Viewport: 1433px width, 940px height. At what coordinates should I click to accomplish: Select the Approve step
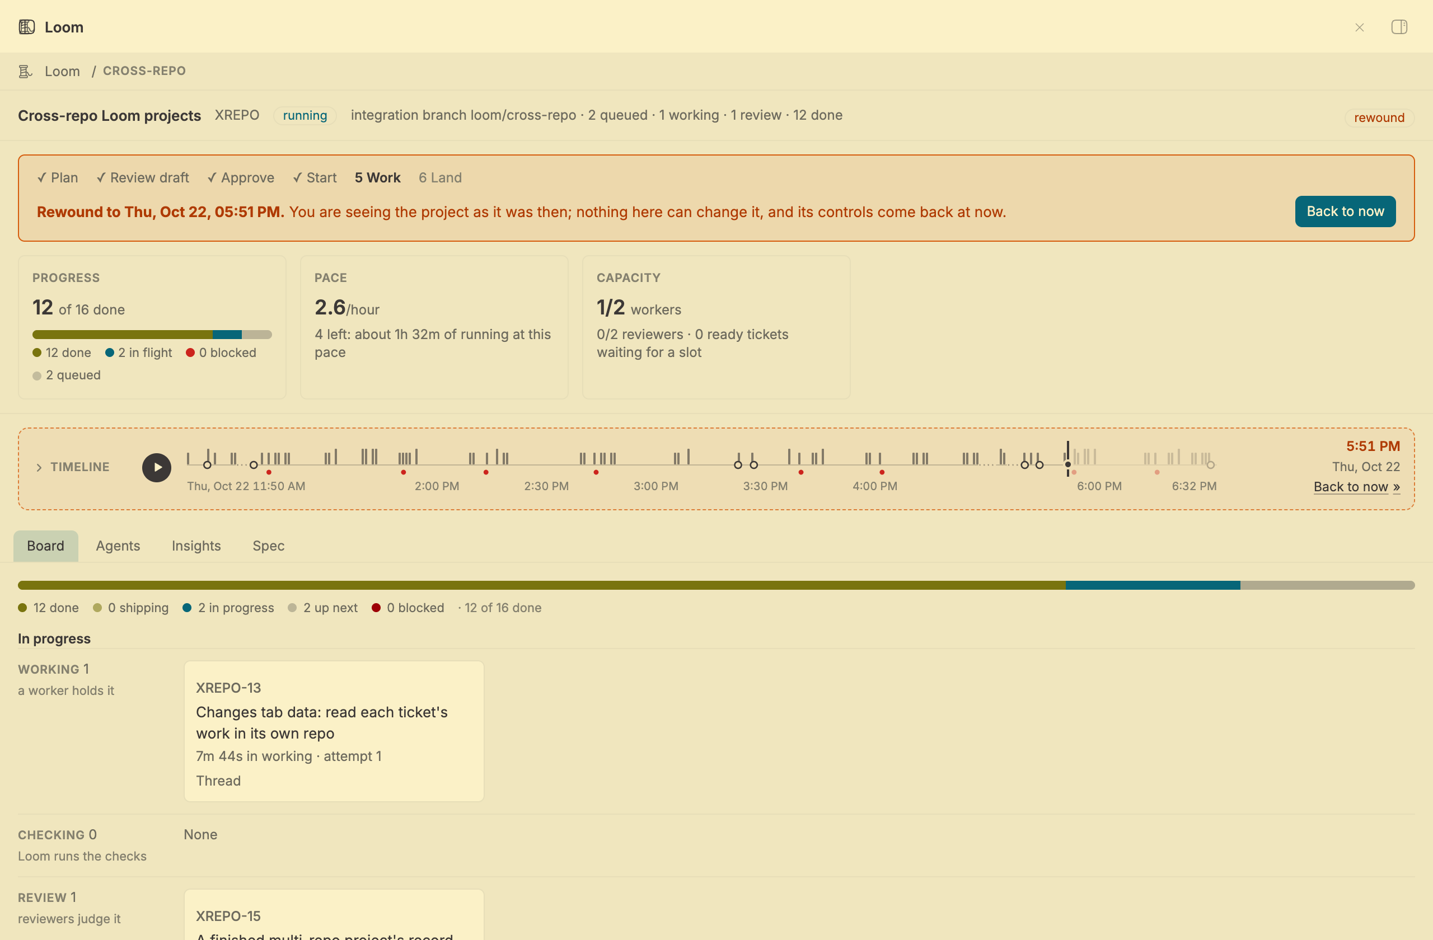click(x=241, y=177)
